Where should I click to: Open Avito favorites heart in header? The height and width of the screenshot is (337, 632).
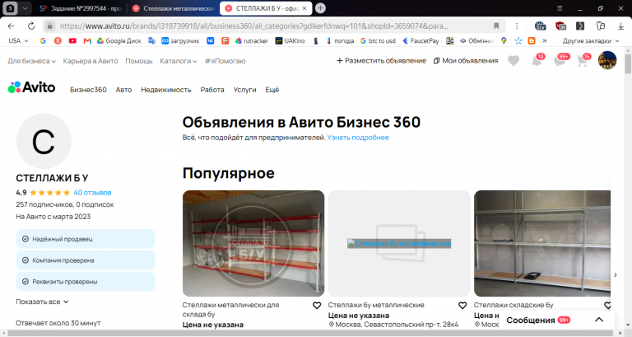(x=513, y=61)
